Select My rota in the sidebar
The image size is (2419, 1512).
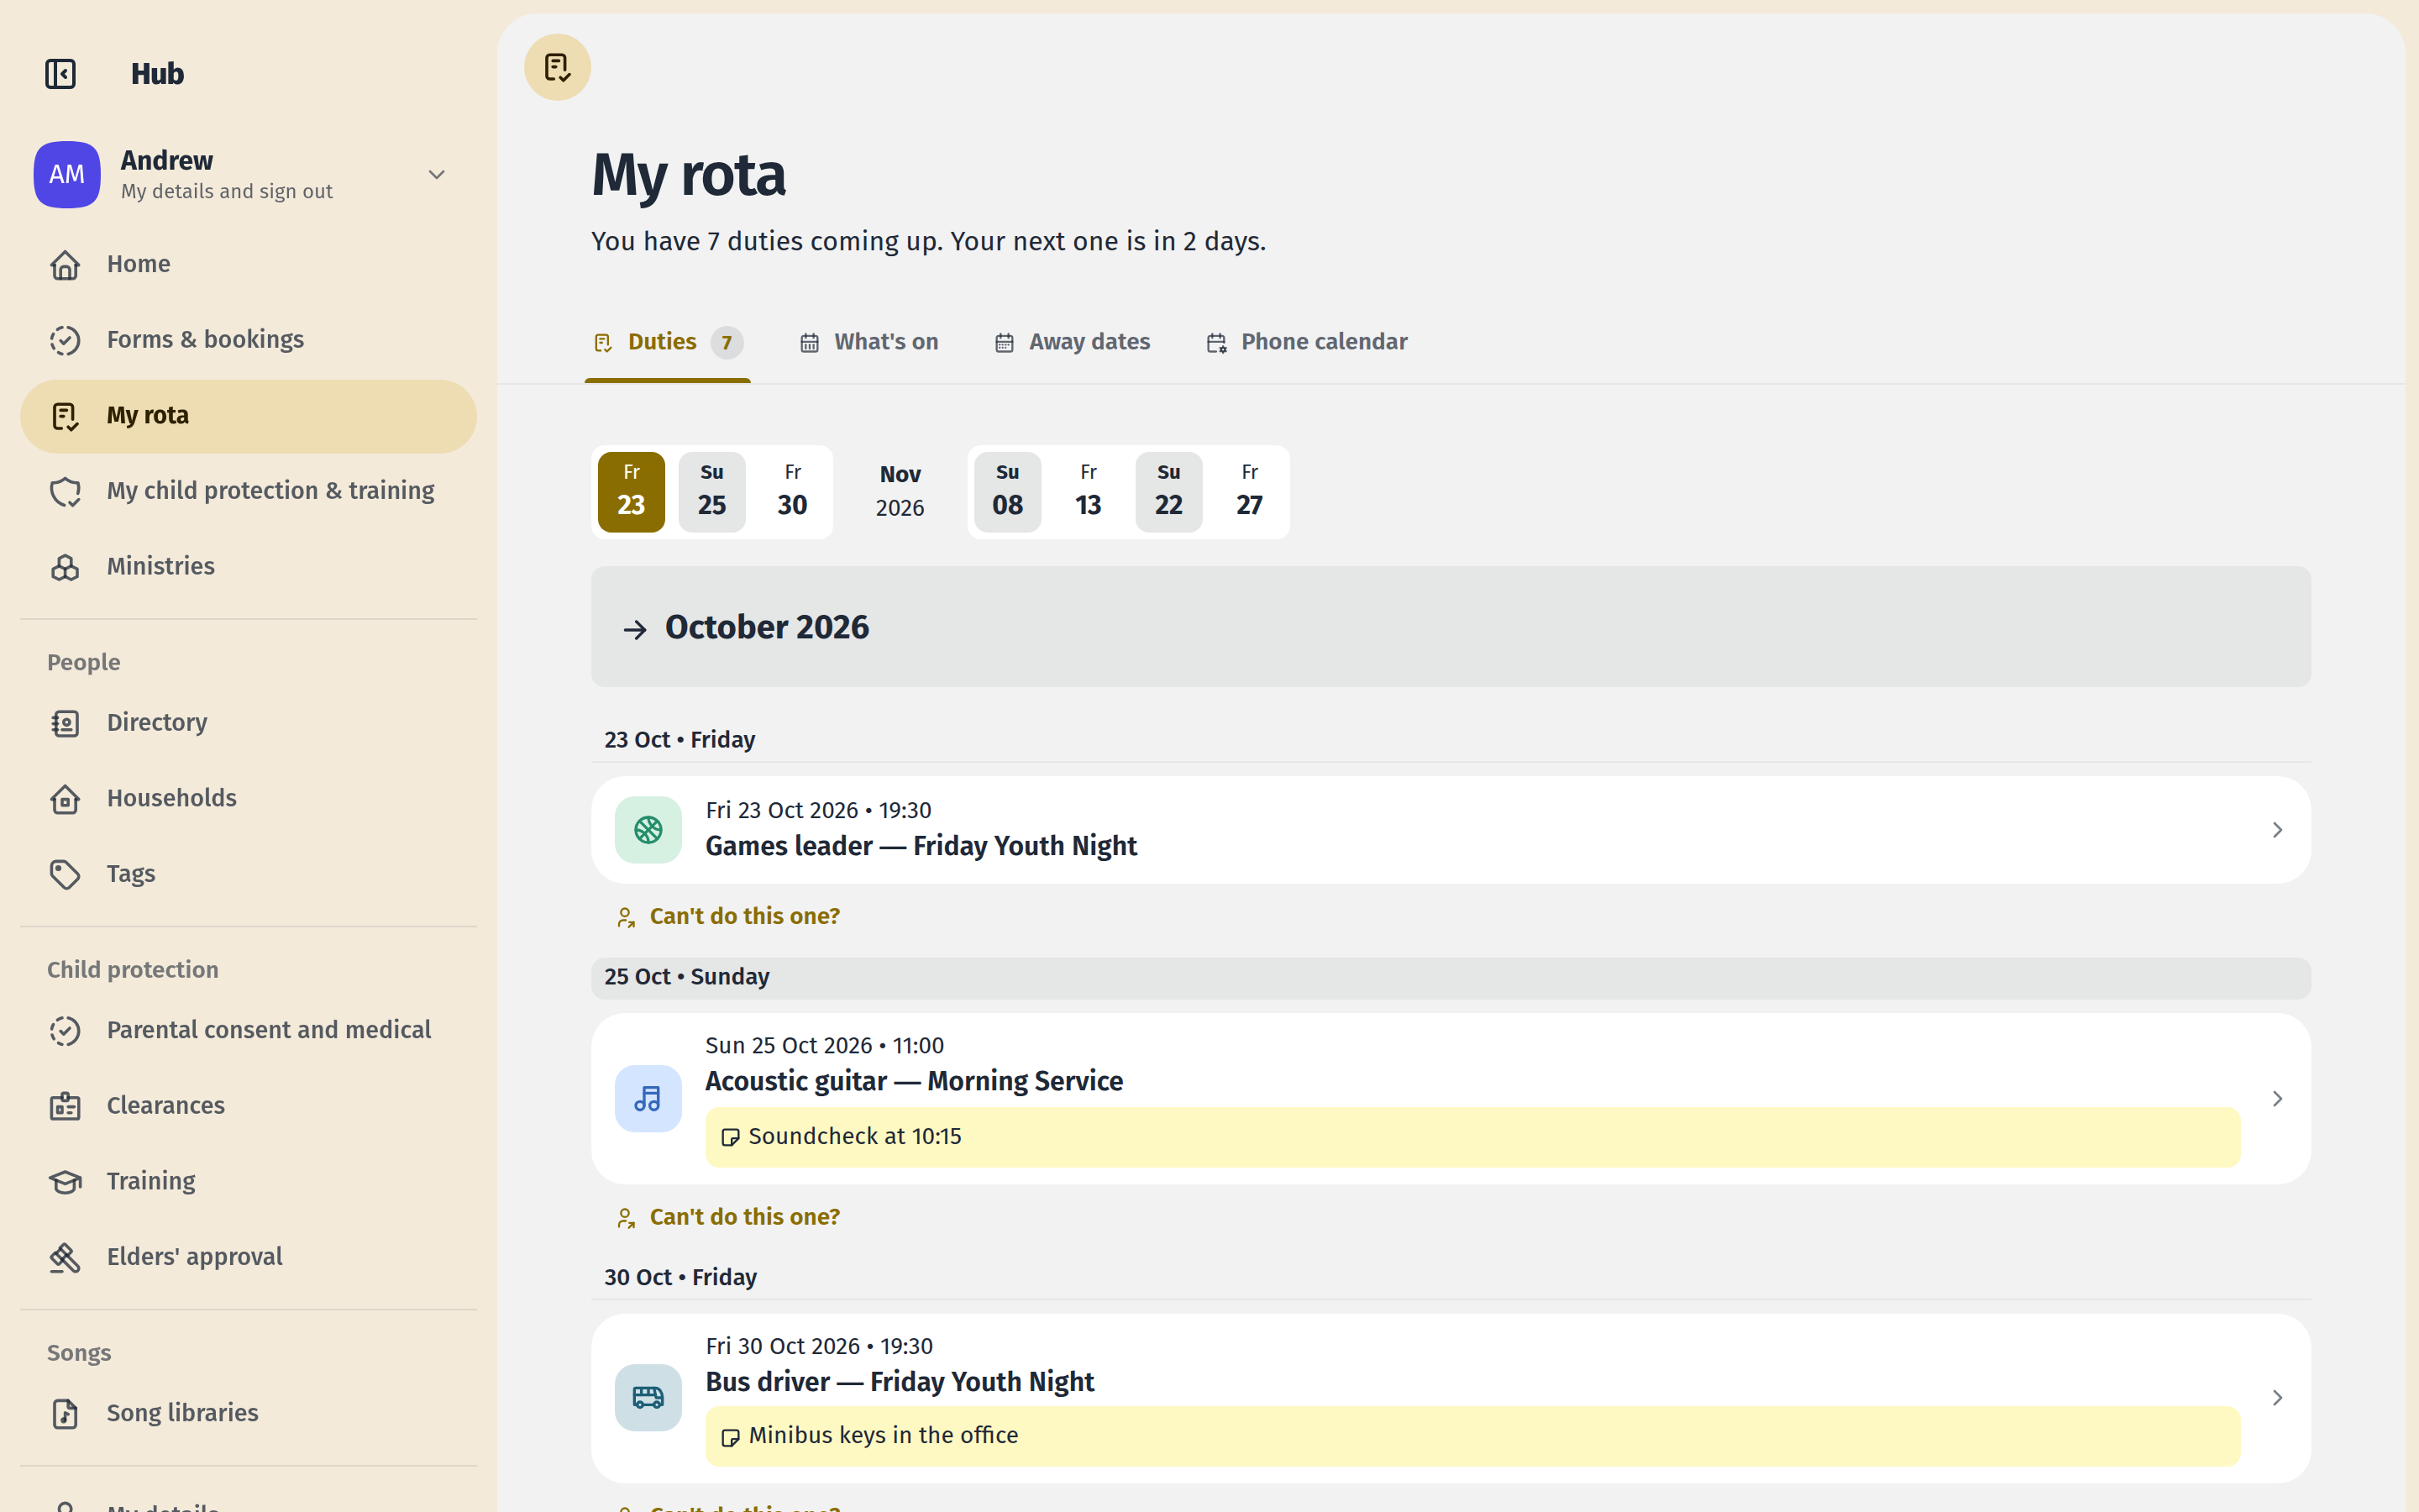(248, 416)
